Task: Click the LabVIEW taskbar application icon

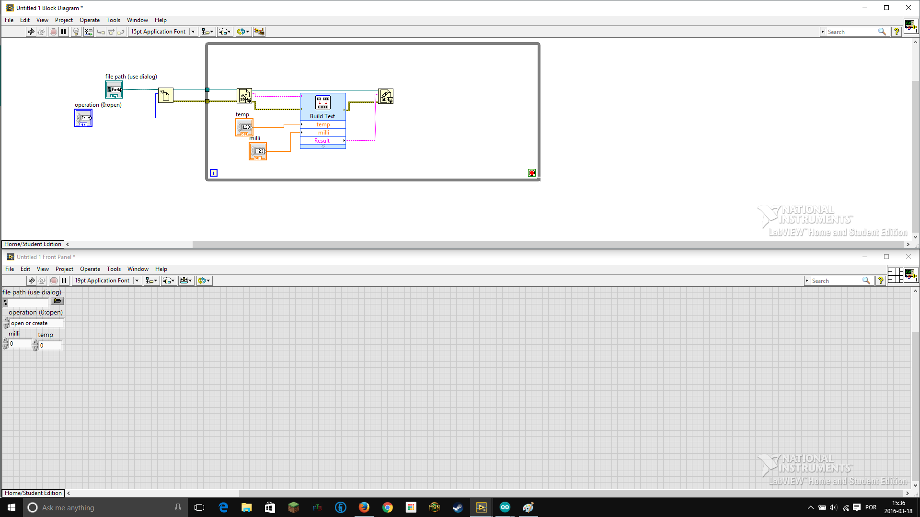Action: pyautogui.click(x=481, y=507)
